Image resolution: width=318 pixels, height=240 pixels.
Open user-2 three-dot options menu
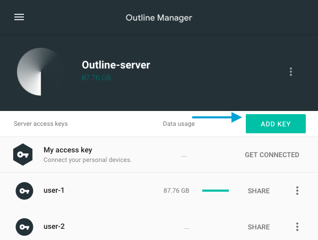pyautogui.click(x=297, y=227)
